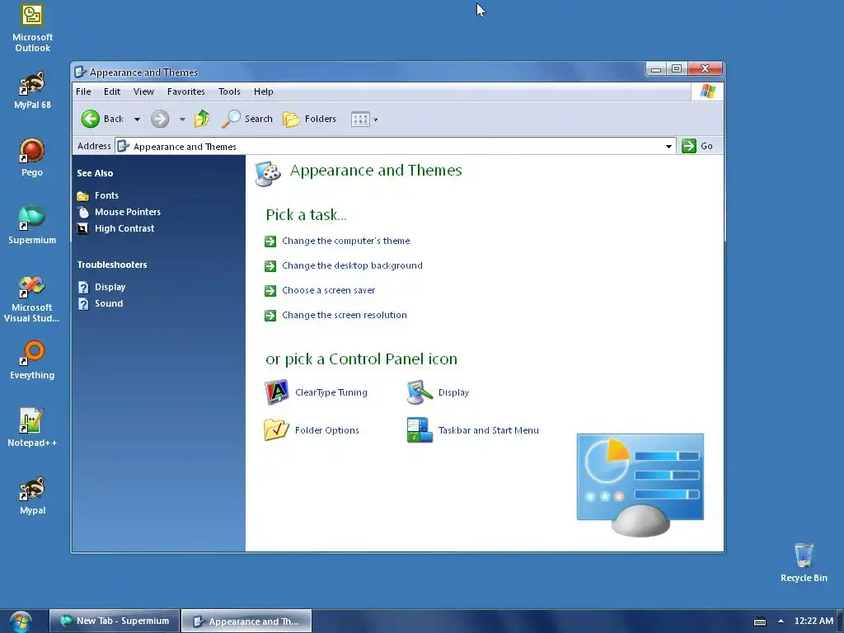Image resolution: width=844 pixels, height=633 pixels.
Task: Select the Supermium desktop icon
Action: coord(32,224)
